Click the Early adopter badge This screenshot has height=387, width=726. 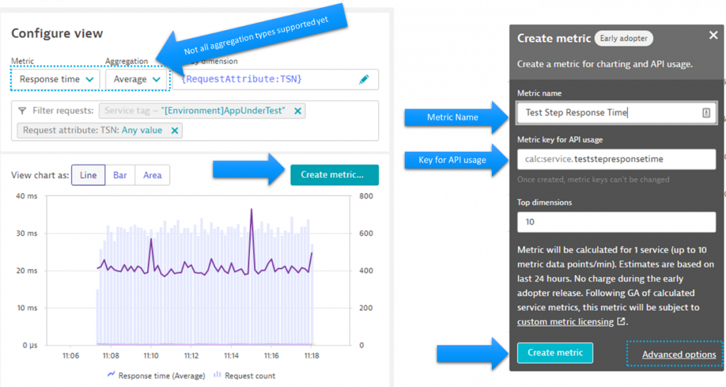623,38
